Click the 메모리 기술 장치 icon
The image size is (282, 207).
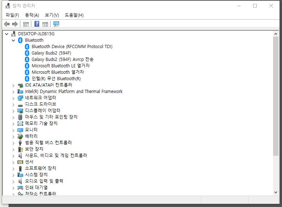coord(20,124)
